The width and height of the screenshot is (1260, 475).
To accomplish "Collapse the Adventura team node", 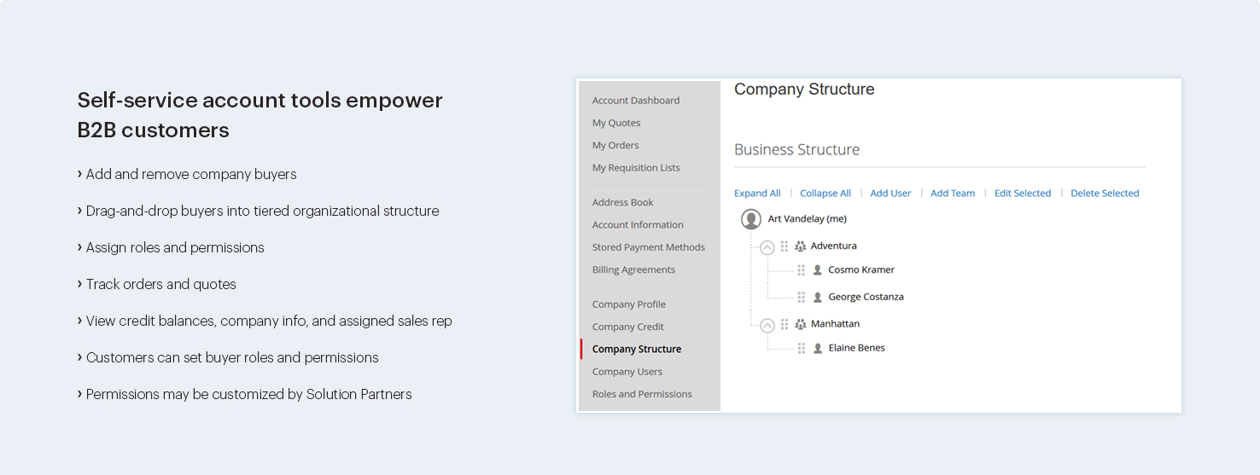I will [x=767, y=247].
